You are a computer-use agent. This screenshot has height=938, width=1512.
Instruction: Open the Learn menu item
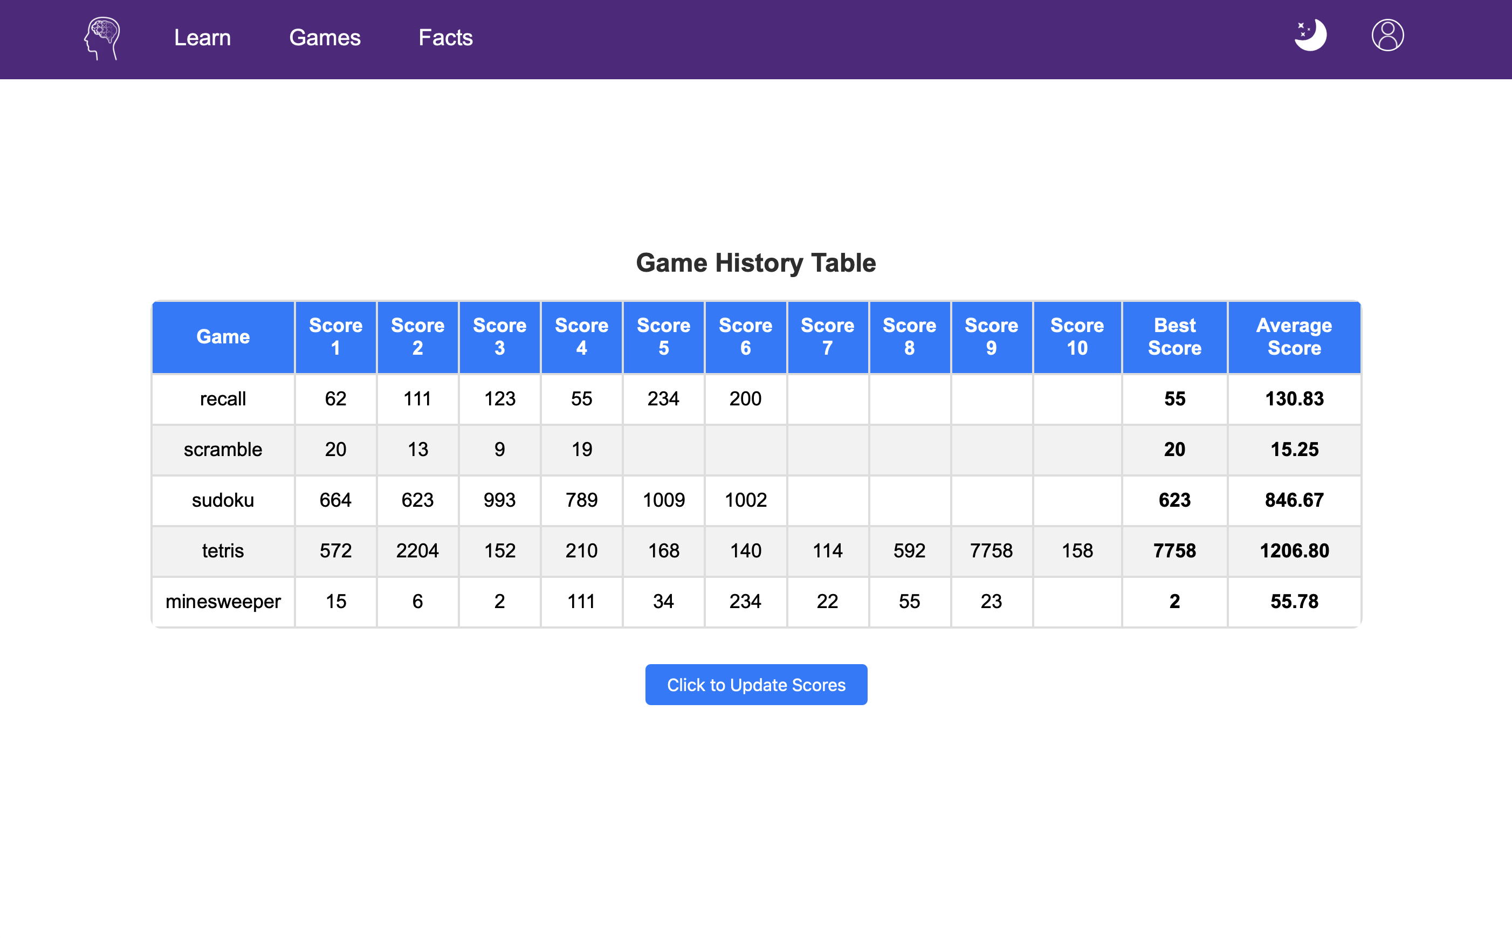(202, 38)
